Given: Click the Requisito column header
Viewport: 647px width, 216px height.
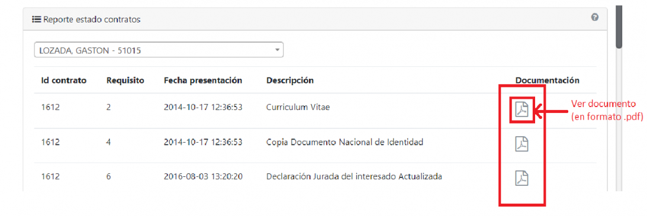Looking at the screenshot, I should pyautogui.click(x=125, y=80).
